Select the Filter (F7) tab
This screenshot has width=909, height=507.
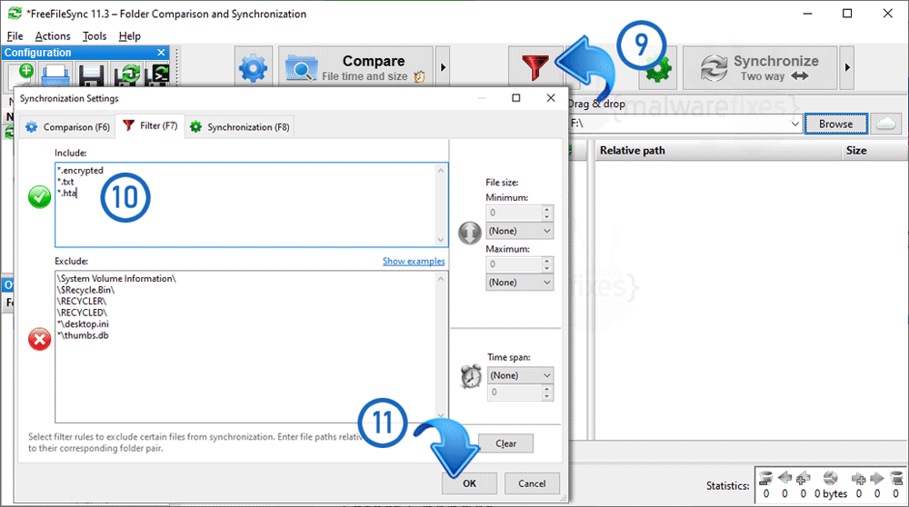(x=150, y=125)
